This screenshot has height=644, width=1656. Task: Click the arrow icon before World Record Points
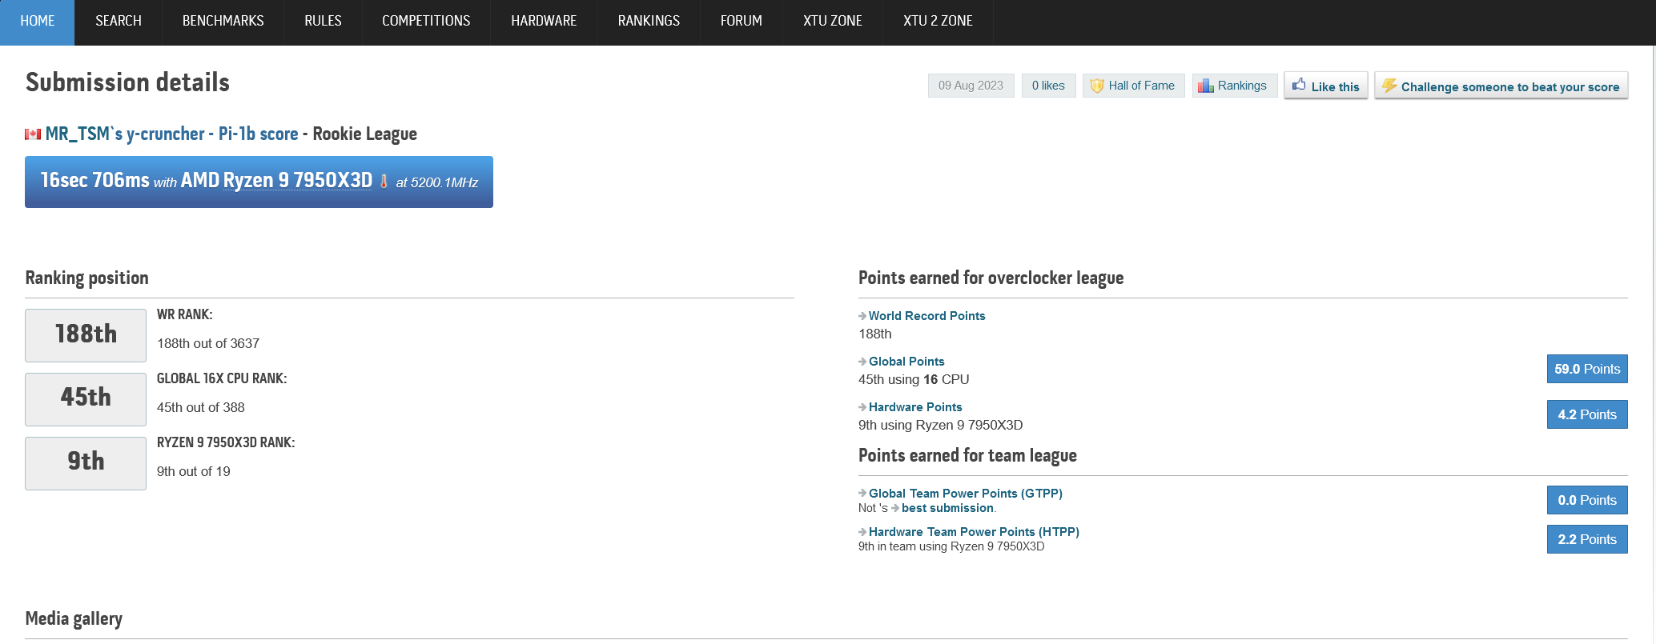[x=862, y=316]
